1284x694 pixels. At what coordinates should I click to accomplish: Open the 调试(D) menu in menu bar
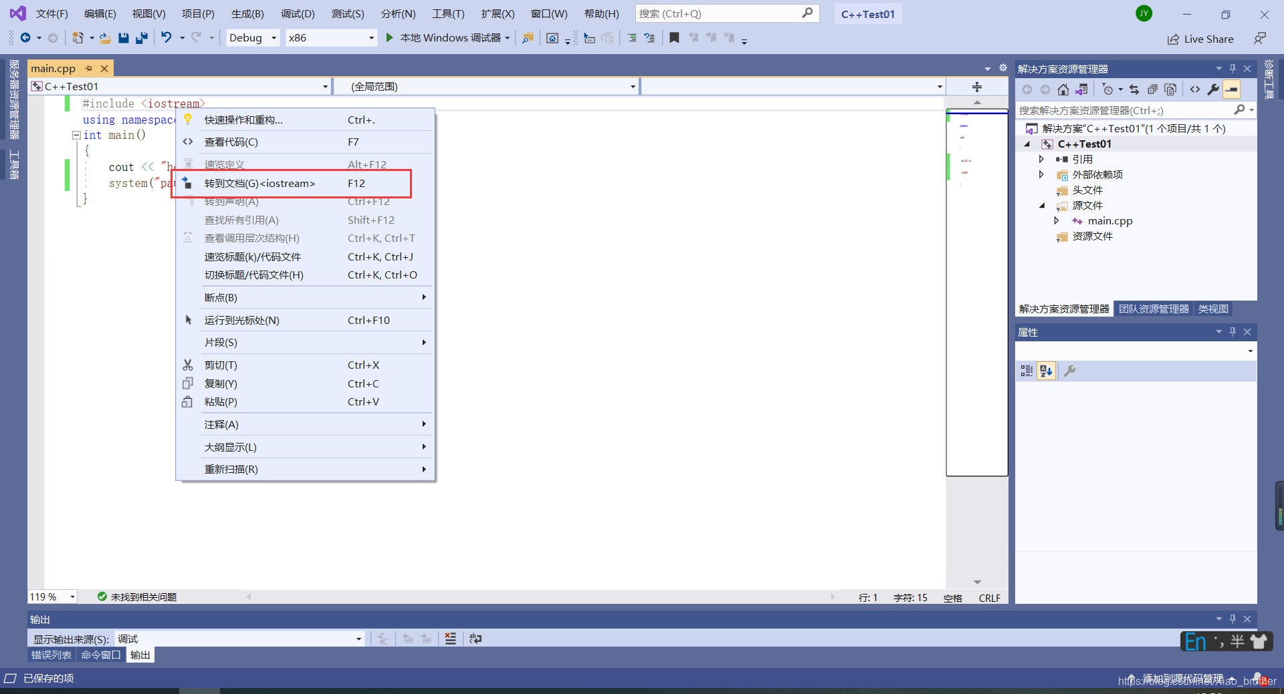pyautogui.click(x=298, y=13)
